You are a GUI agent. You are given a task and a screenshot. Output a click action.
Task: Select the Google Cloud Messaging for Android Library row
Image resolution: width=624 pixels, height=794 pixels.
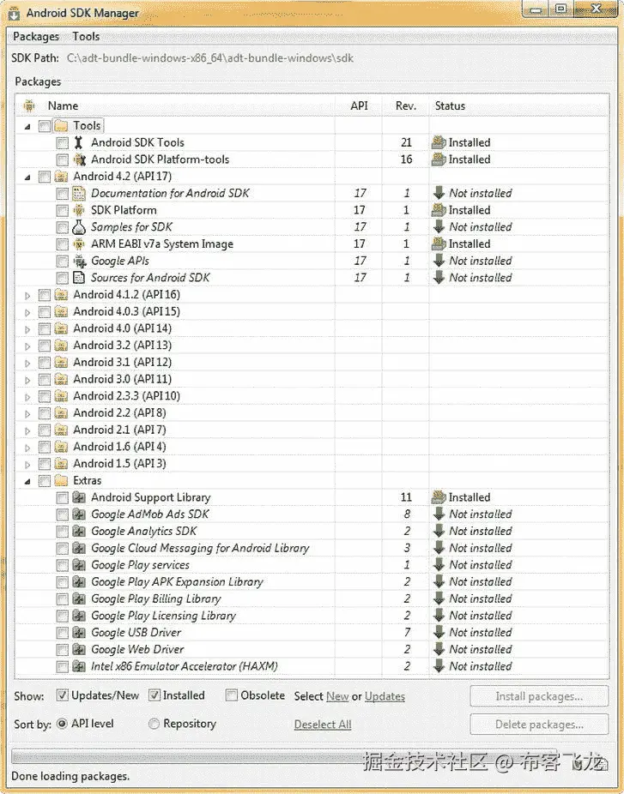pyautogui.click(x=312, y=548)
